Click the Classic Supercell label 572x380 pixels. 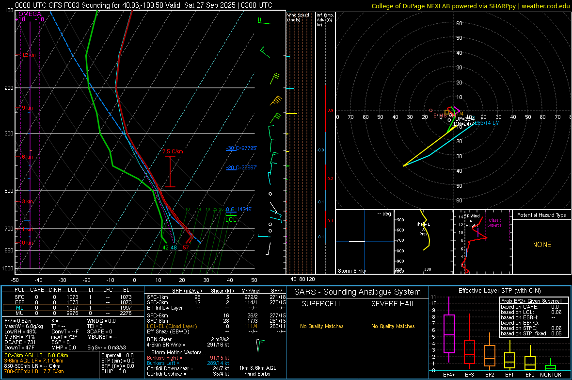point(495,223)
